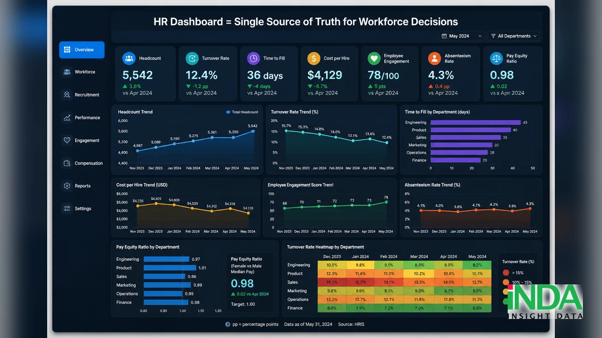Screen dimensions: 602x338
Task: Click the May 2024 engagement point 78
Action: pos(386,202)
